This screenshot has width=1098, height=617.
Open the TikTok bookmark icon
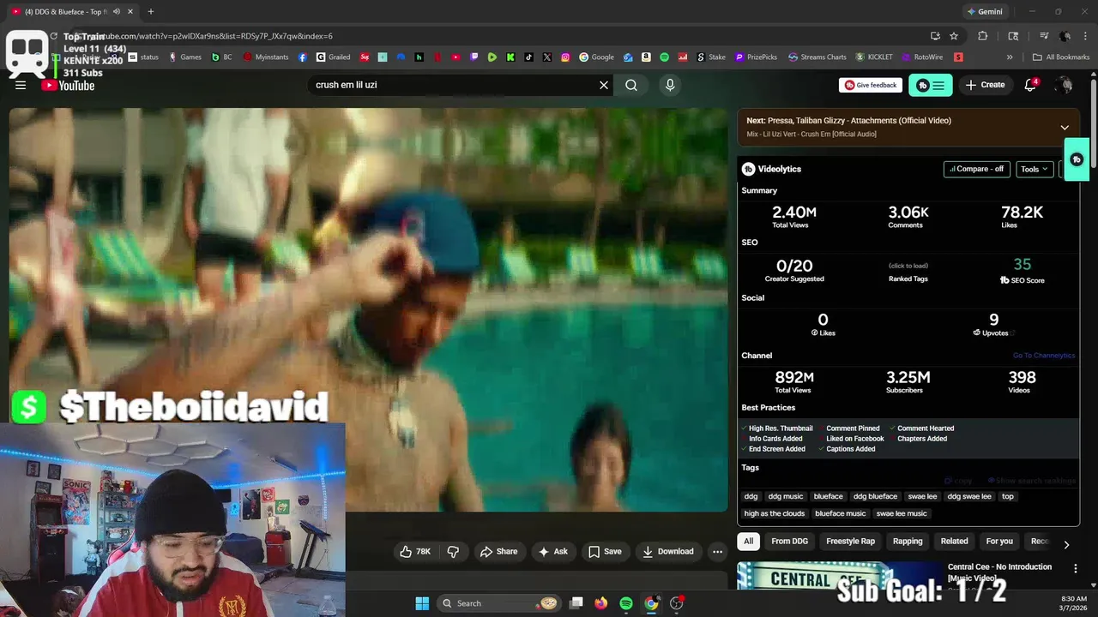(528, 57)
